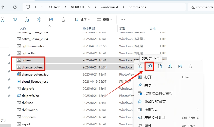
Task: Click the Copy icon in the context menu
Action: pos(150,66)
